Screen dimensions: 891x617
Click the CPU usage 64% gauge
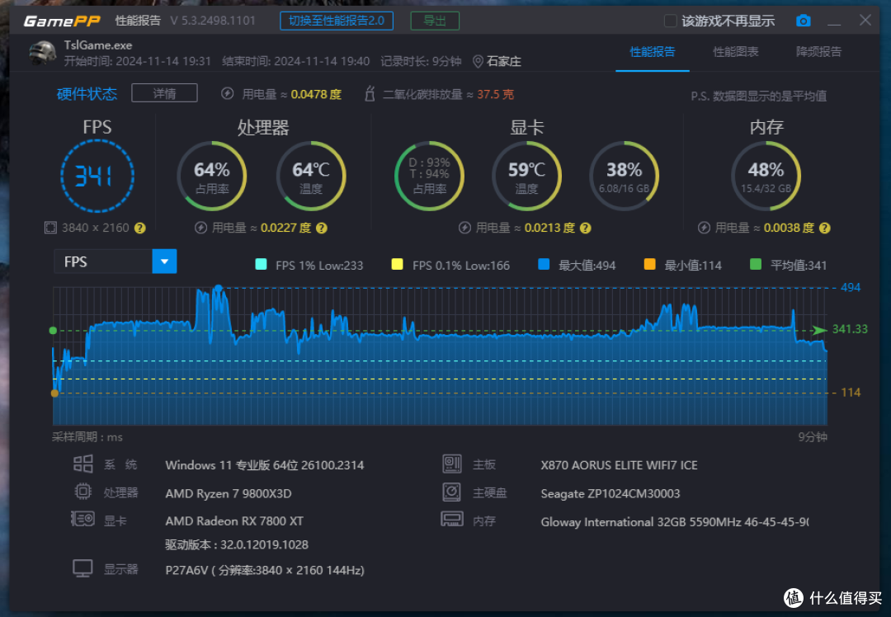click(212, 177)
